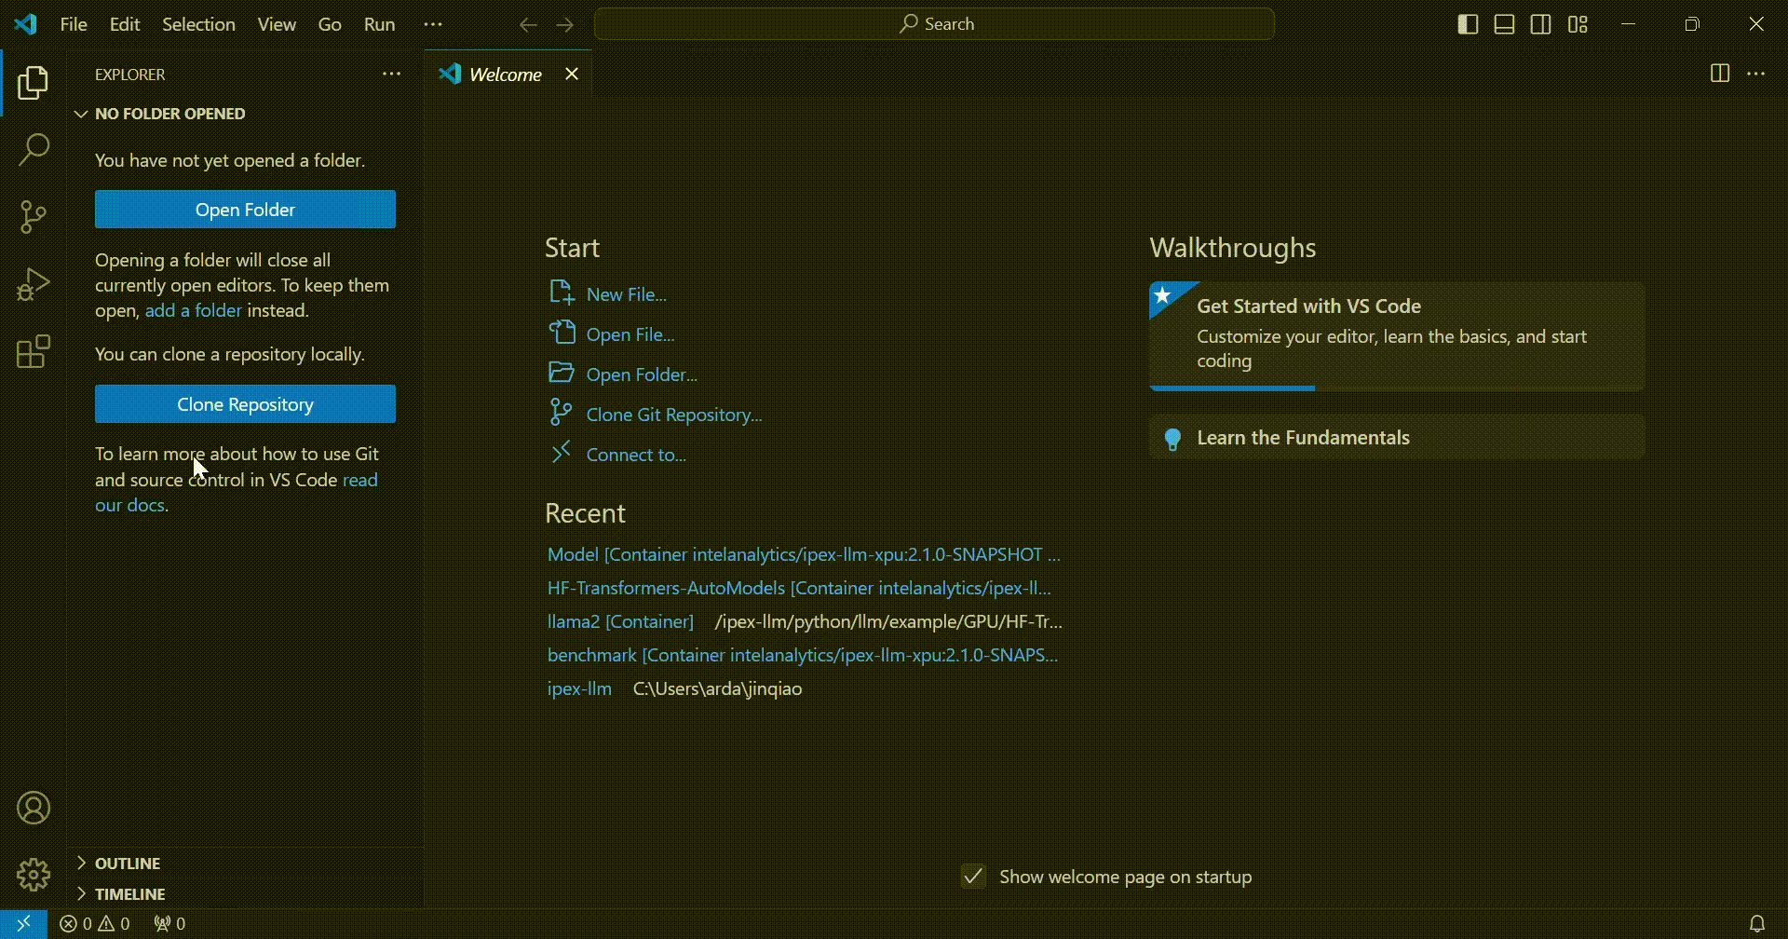
Task: Open the Extensions view
Action: [34, 351]
